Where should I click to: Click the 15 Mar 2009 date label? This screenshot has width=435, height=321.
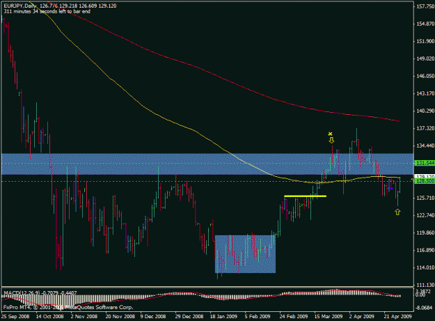click(x=329, y=316)
